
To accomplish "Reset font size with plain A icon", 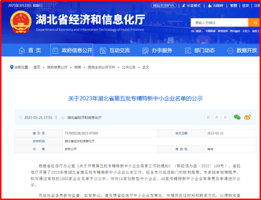I will pos(225,117).
